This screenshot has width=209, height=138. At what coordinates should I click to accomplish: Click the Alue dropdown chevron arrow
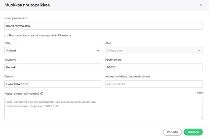pyautogui.click(x=199, y=51)
